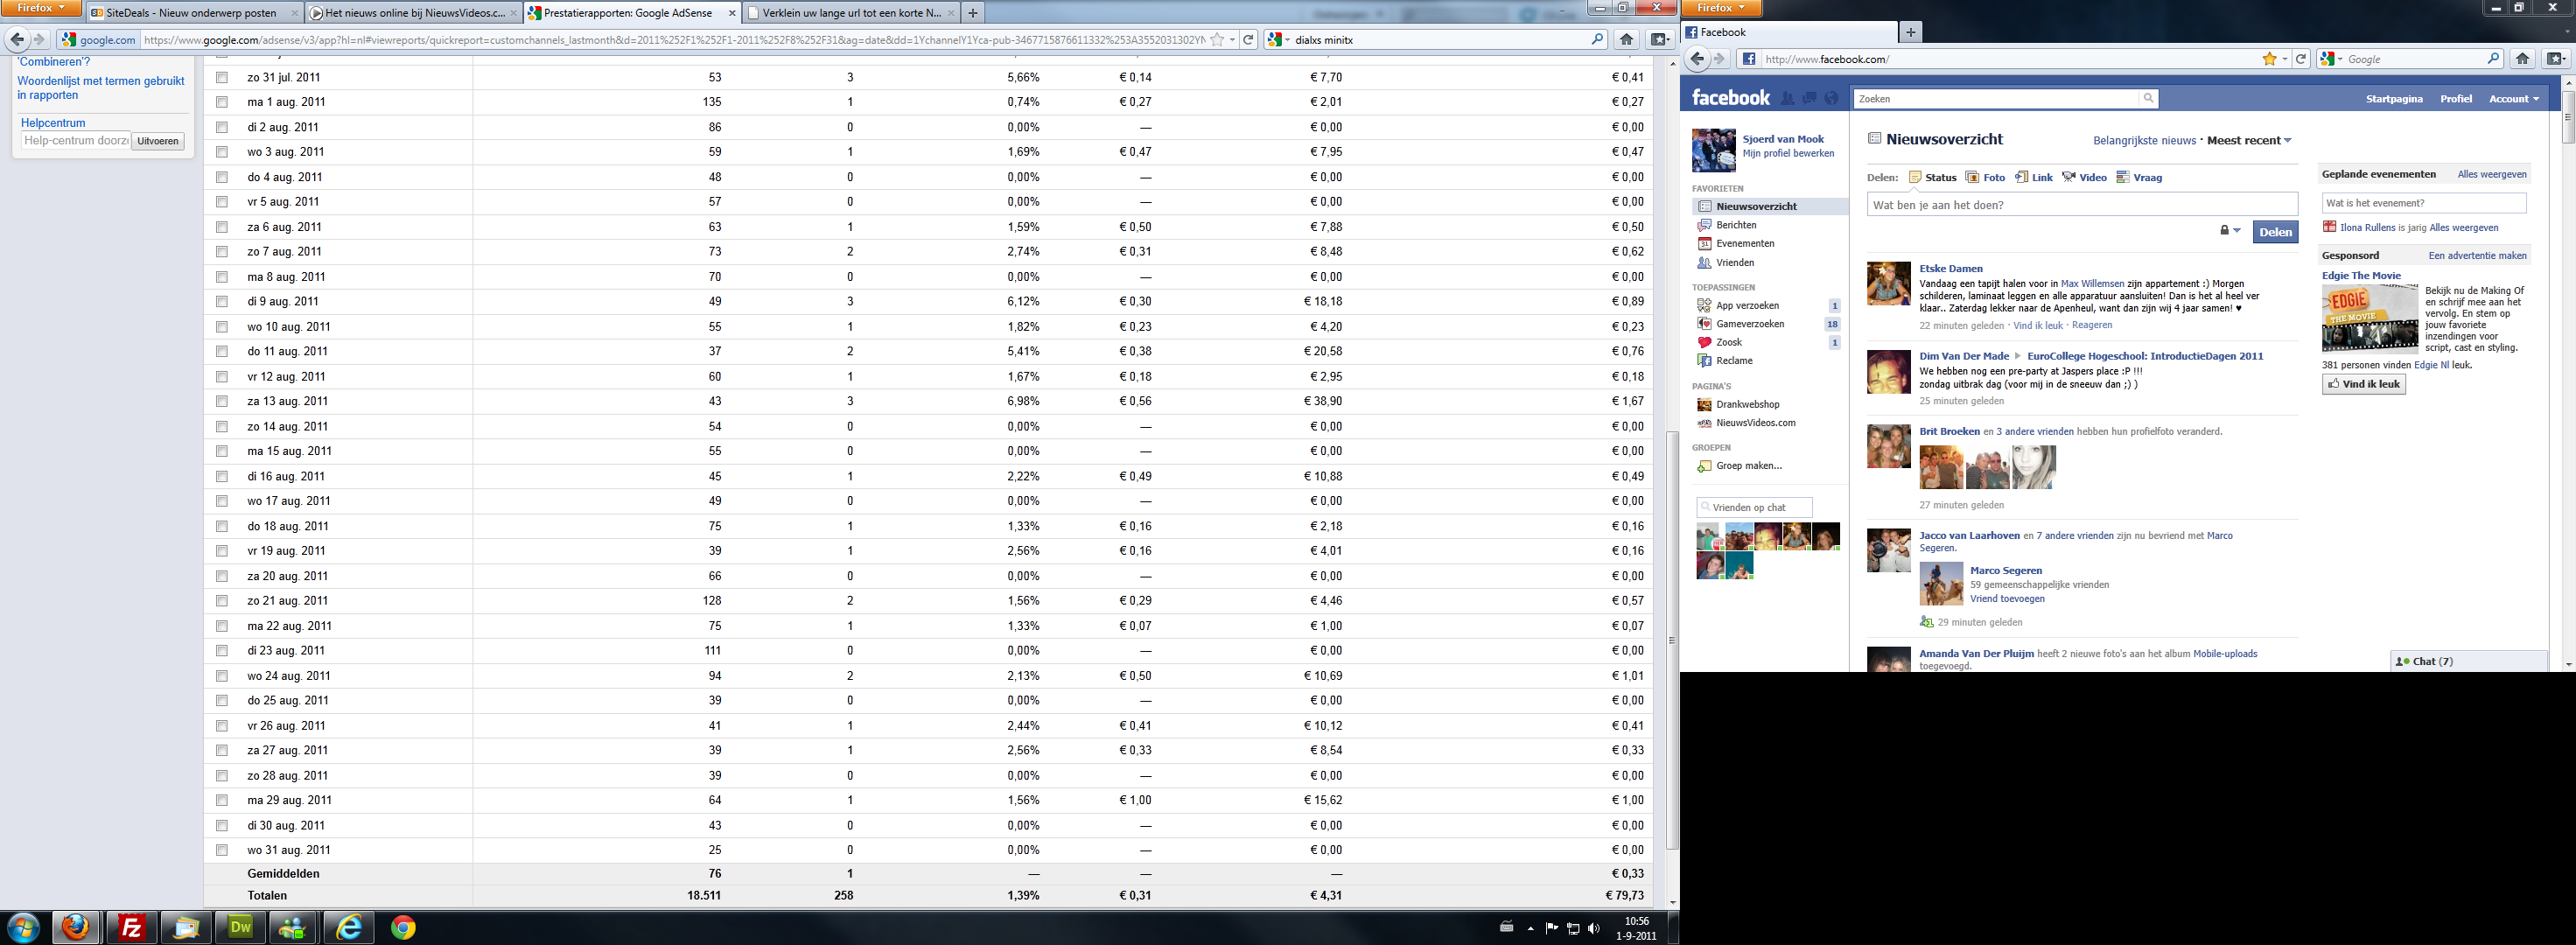2576x945 pixels.
Task: Click the bookmark star in Facebook address bar
Action: point(2269,59)
